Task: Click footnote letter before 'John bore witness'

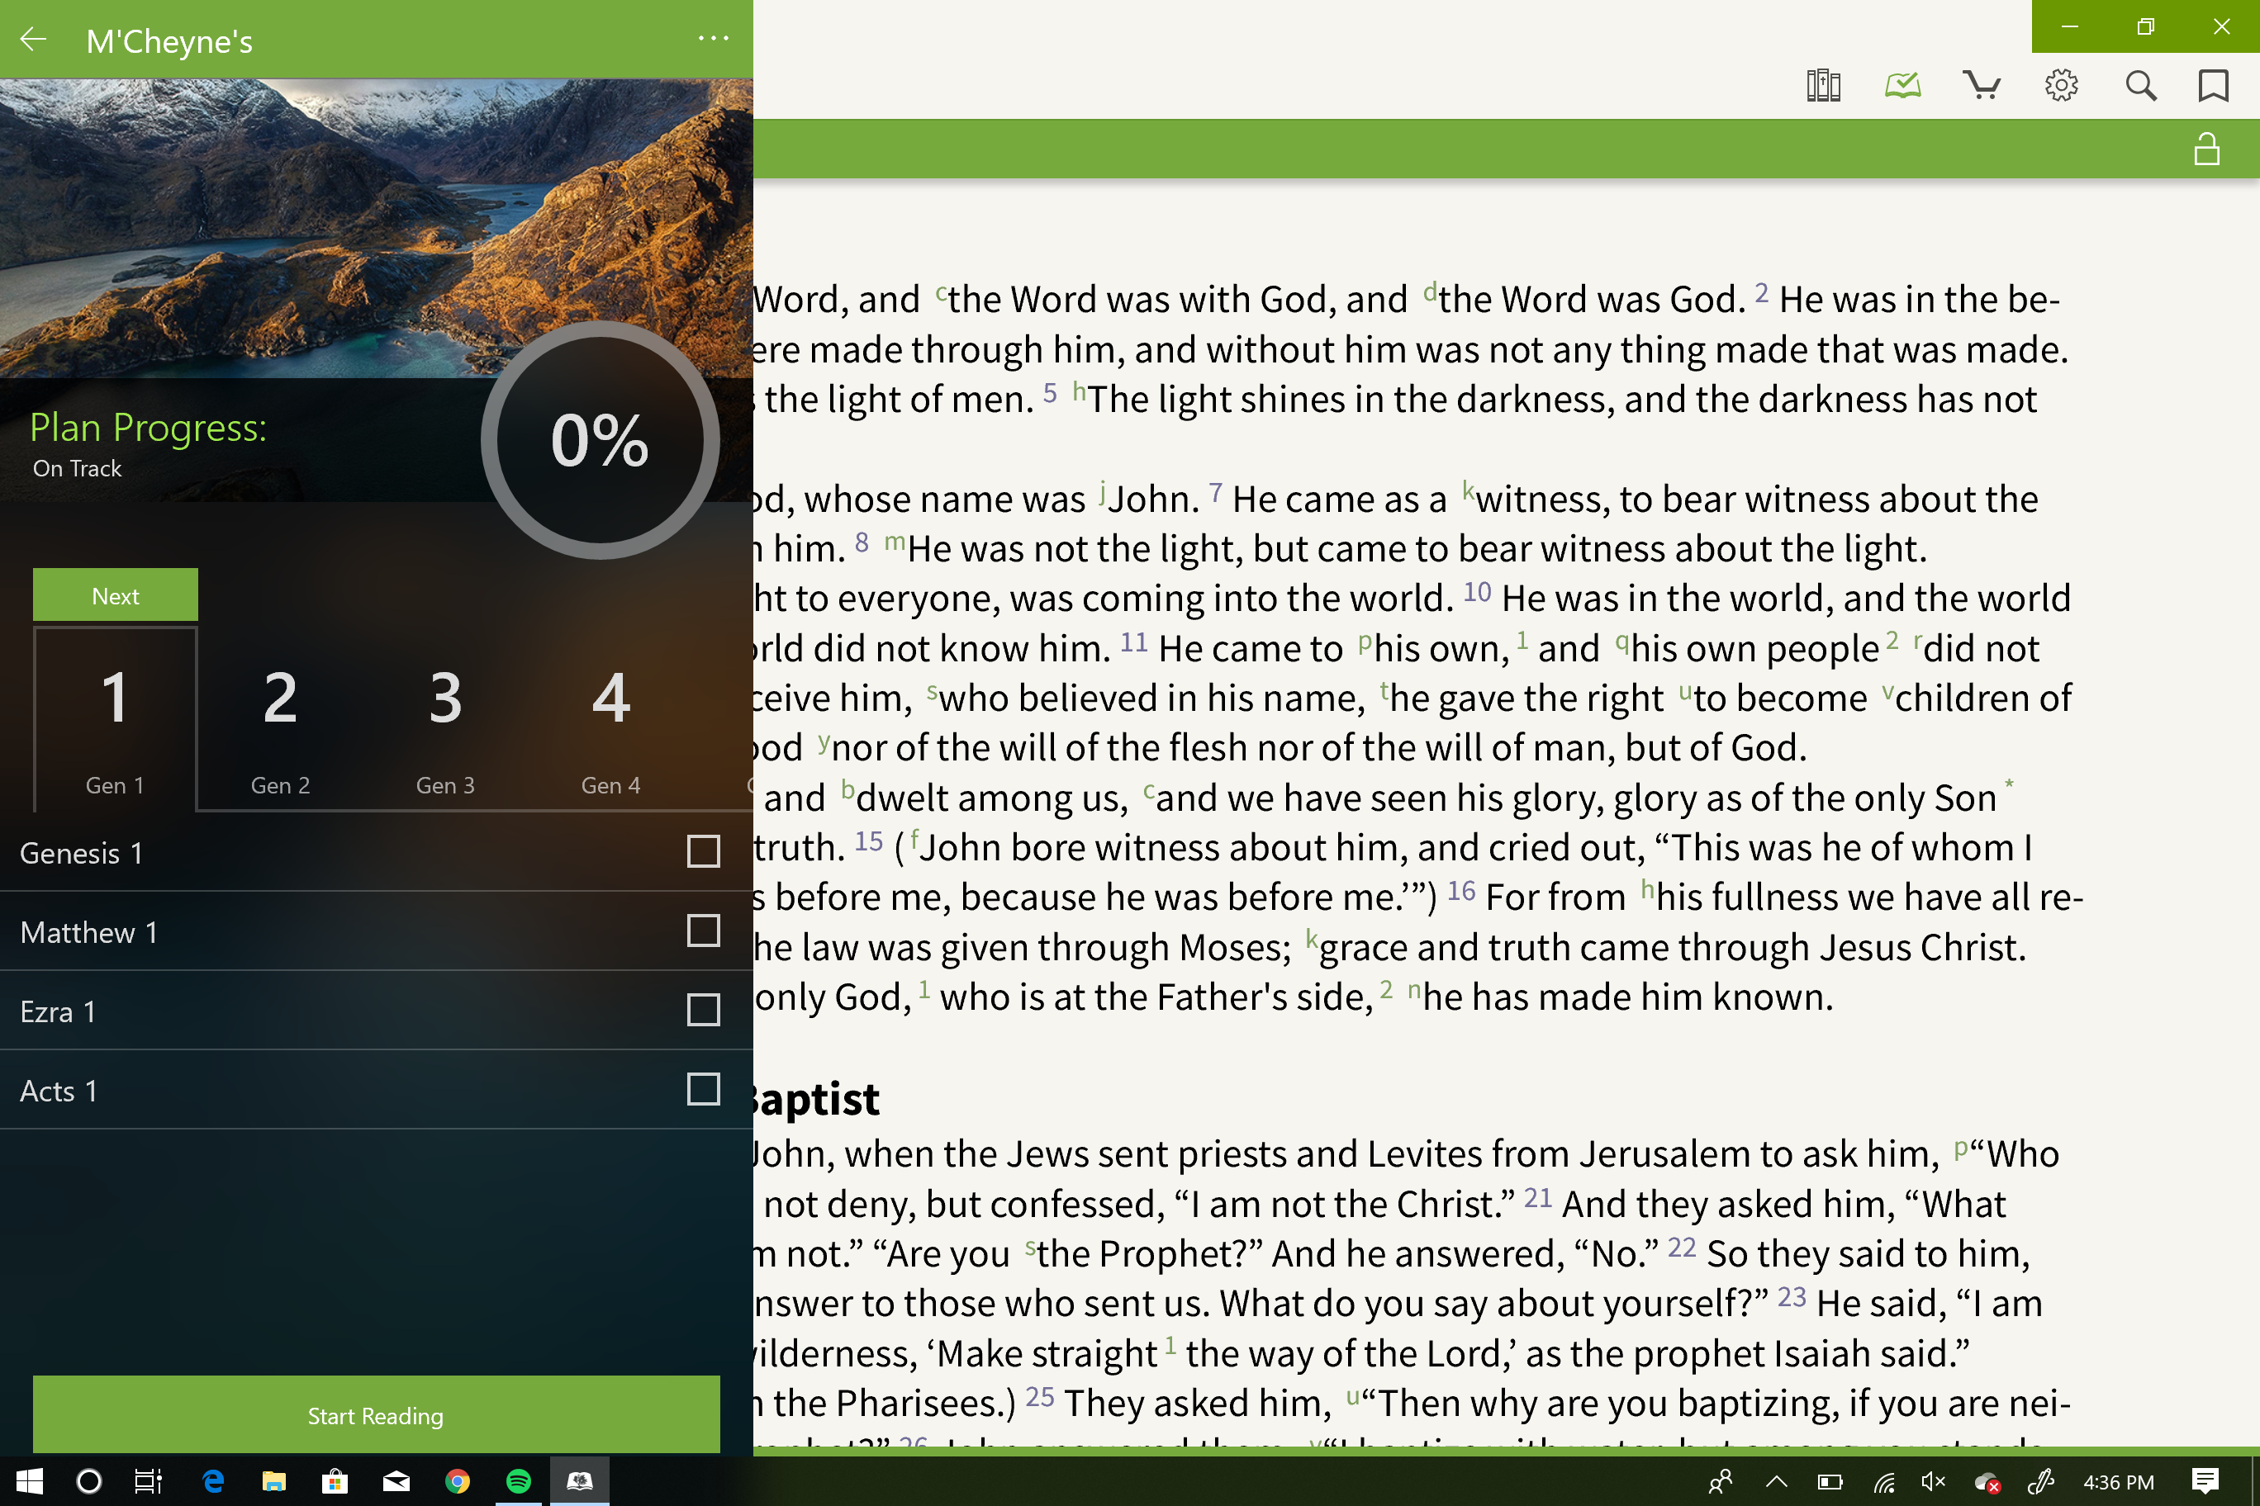Action: (x=914, y=839)
